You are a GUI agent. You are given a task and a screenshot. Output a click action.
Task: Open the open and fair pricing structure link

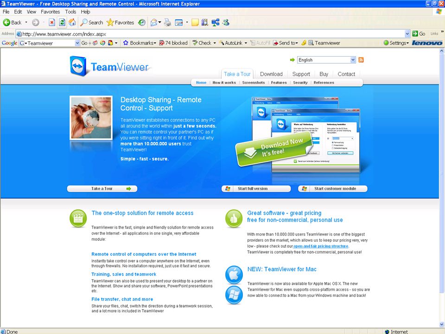pos(321,246)
